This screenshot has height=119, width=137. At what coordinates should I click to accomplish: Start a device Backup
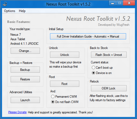click(25, 70)
